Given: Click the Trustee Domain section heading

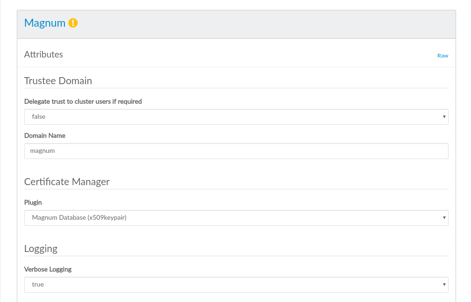Looking at the screenshot, I should (58, 81).
